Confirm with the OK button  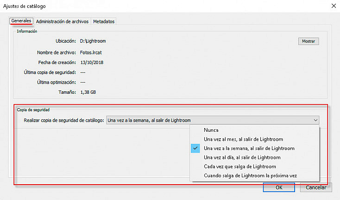pos(279,187)
